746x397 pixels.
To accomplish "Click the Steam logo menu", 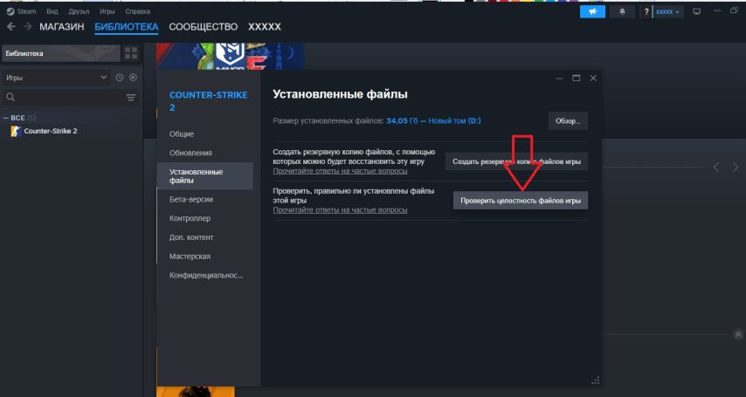I will (21, 11).
